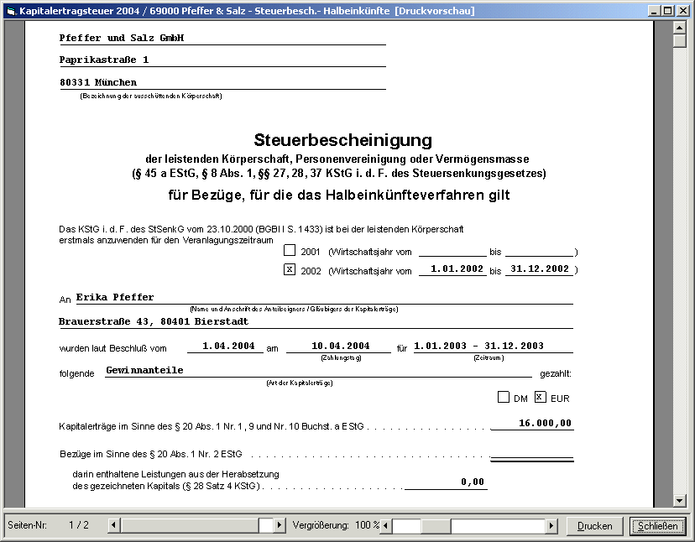Click the line 'für Bezüge, für die das Halbeinkünfteverfahren gilt'
This screenshot has height=542, width=695.
click(x=339, y=195)
